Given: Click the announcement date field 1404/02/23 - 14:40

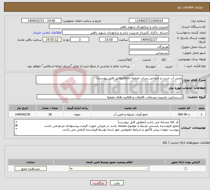Looking at the screenshot, I should [x=41, y=21].
